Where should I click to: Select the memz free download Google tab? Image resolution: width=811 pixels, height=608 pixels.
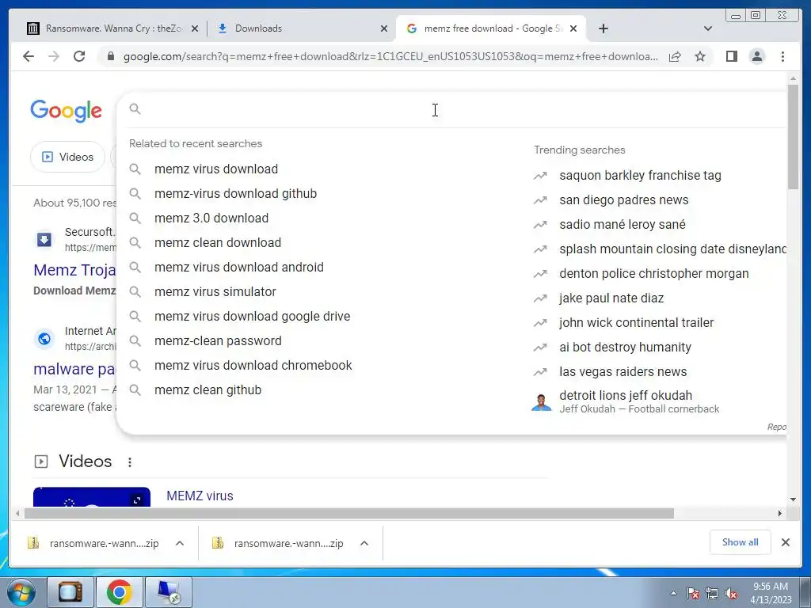(490, 28)
